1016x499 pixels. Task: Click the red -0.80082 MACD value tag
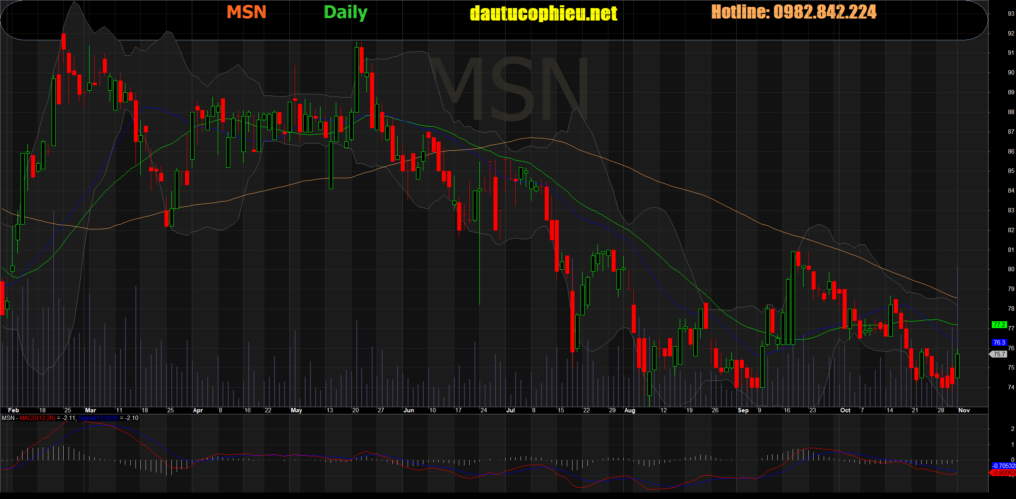pyautogui.click(x=1004, y=473)
